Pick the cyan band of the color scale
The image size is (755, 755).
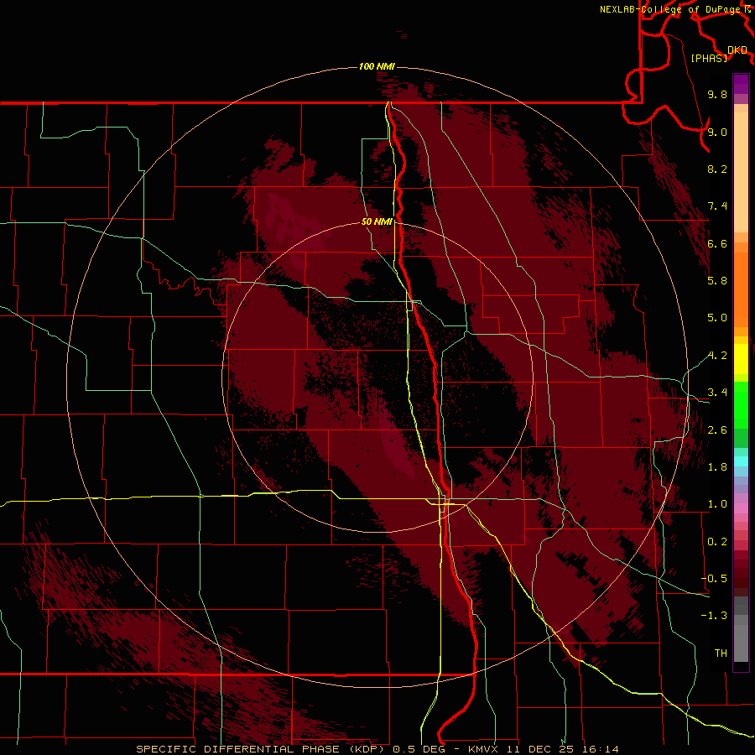click(x=741, y=461)
